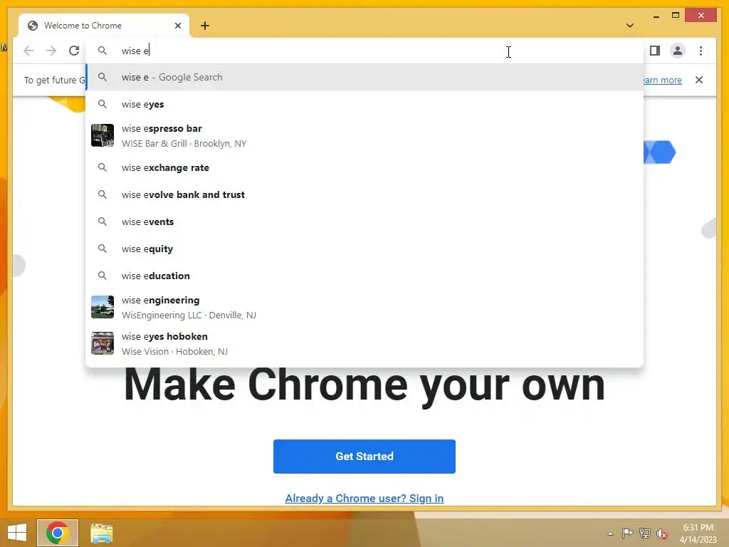Click the muted volume tray icon
The width and height of the screenshot is (729, 547).
(x=662, y=533)
